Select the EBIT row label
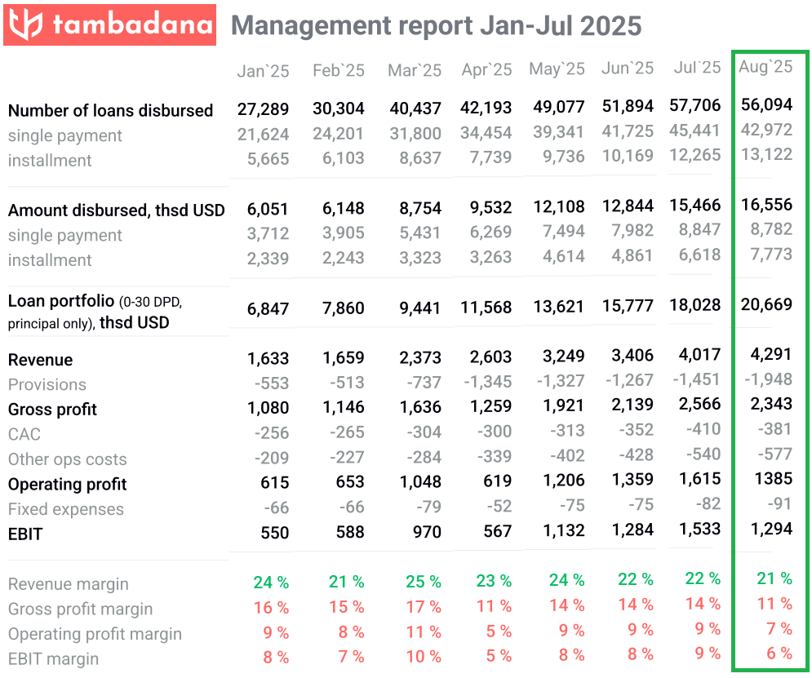Image resolution: width=812 pixels, height=678 pixels. tap(25, 534)
